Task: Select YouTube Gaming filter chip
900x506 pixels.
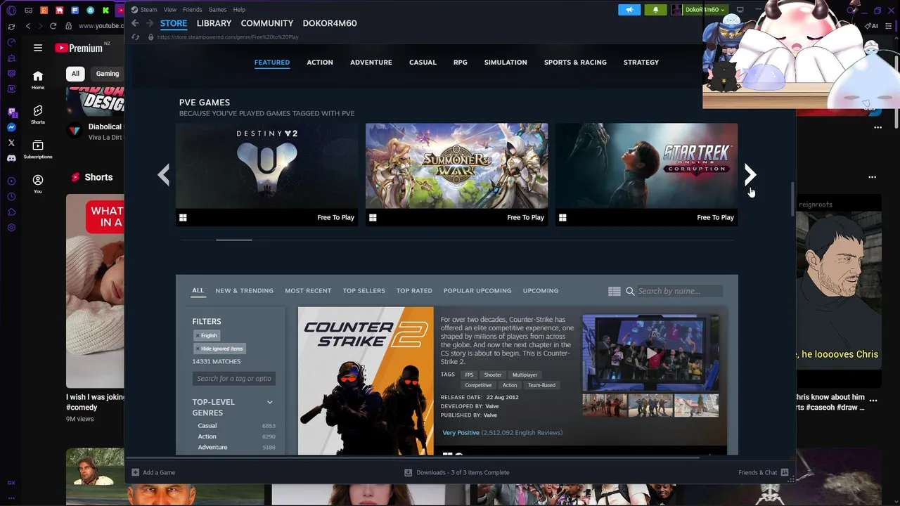Action: click(108, 73)
